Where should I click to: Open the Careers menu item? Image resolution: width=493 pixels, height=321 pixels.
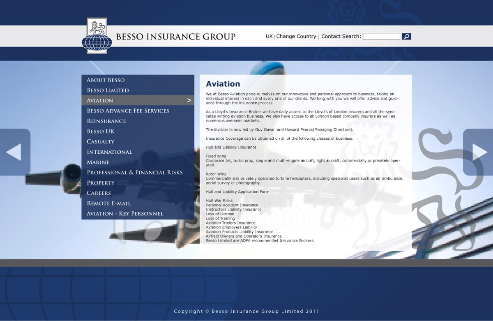[x=99, y=193]
